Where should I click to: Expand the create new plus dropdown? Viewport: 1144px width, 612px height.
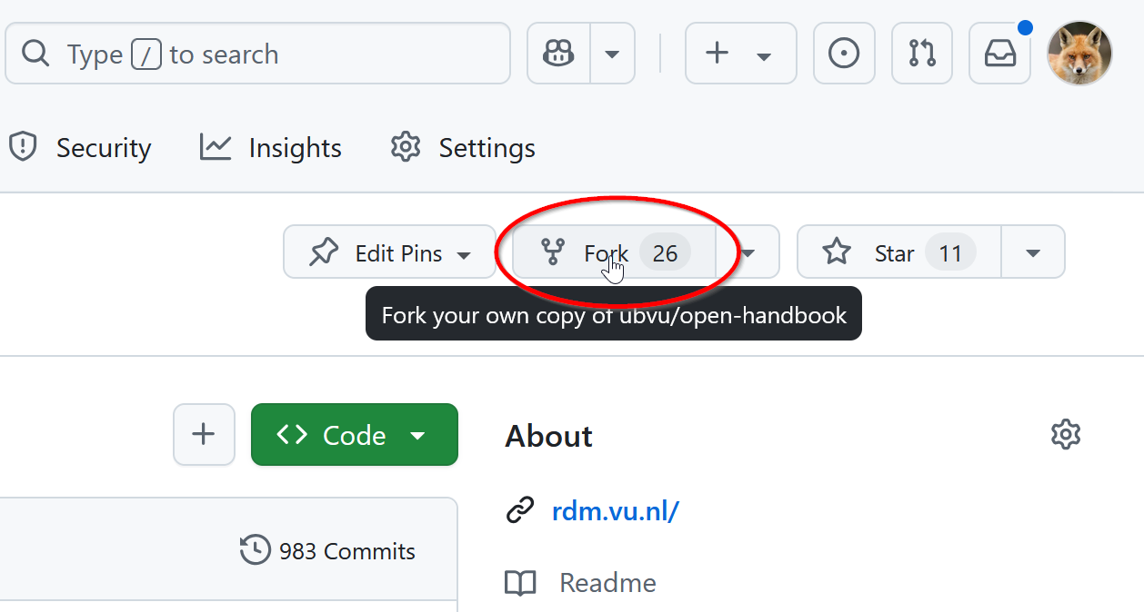pyautogui.click(x=762, y=53)
